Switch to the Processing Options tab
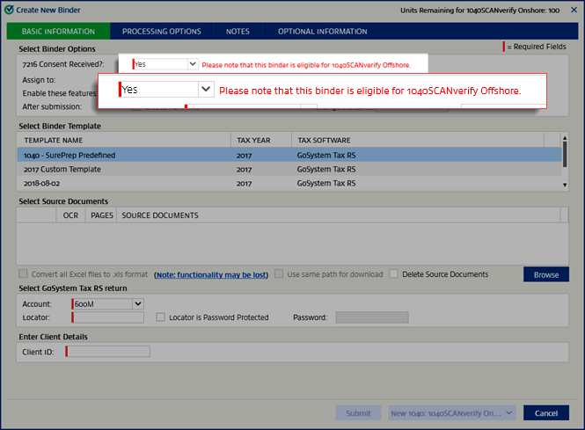This screenshot has height=430, width=585. [x=162, y=32]
